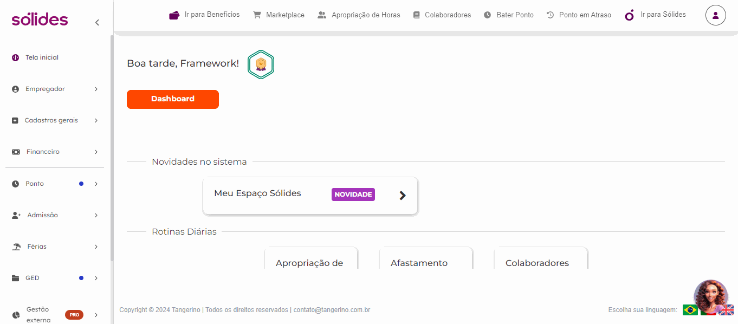Expand the Financeiro submenu chevron
The height and width of the screenshot is (324, 738).
tap(96, 152)
